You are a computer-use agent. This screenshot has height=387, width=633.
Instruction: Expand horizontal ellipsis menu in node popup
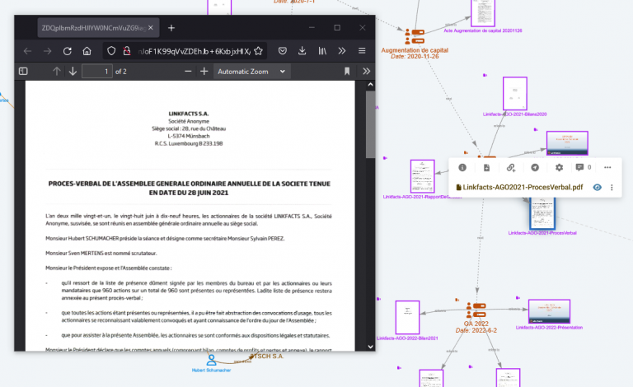click(608, 167)
